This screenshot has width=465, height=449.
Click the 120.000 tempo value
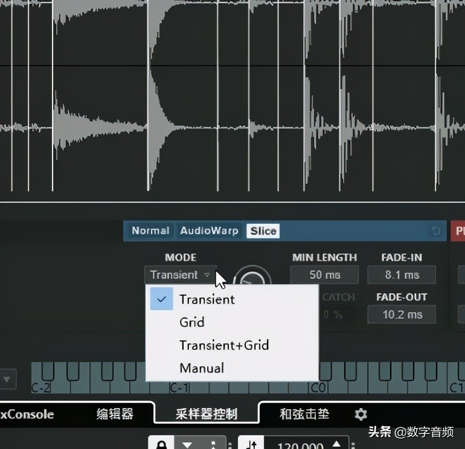300,445
